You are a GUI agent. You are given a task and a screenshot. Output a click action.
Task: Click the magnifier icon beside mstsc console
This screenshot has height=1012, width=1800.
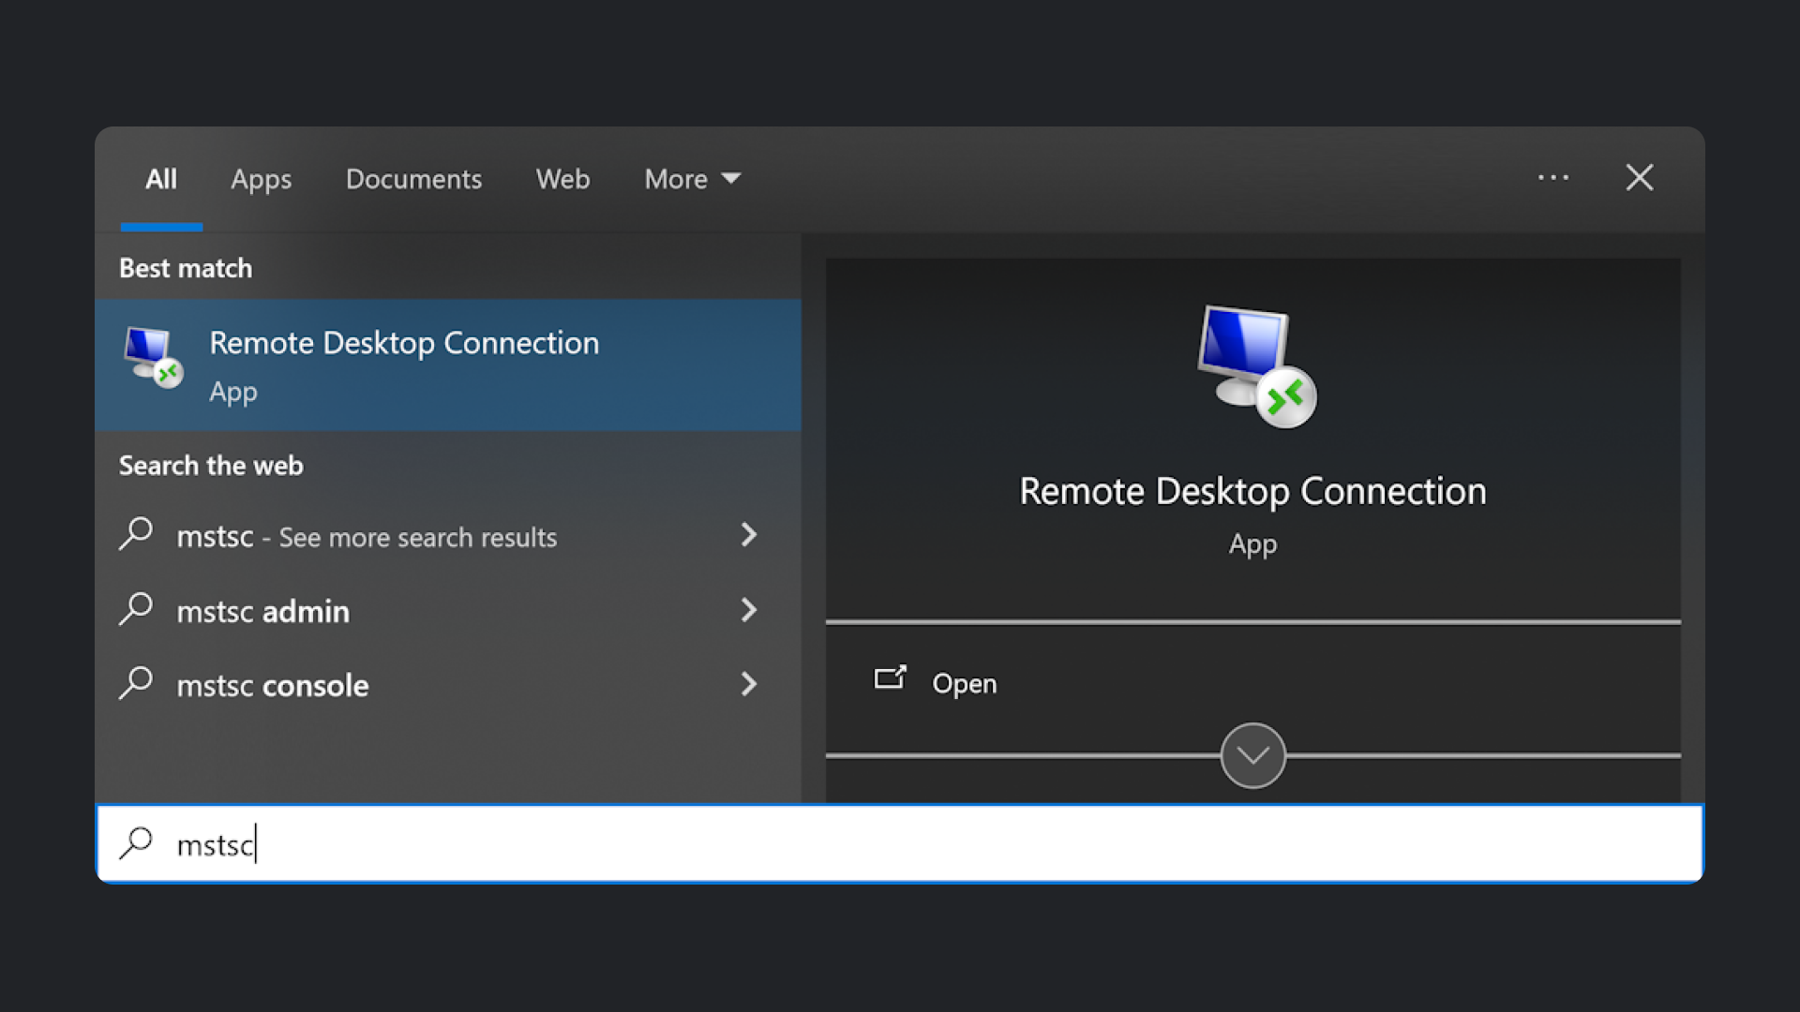pos(136,684)
